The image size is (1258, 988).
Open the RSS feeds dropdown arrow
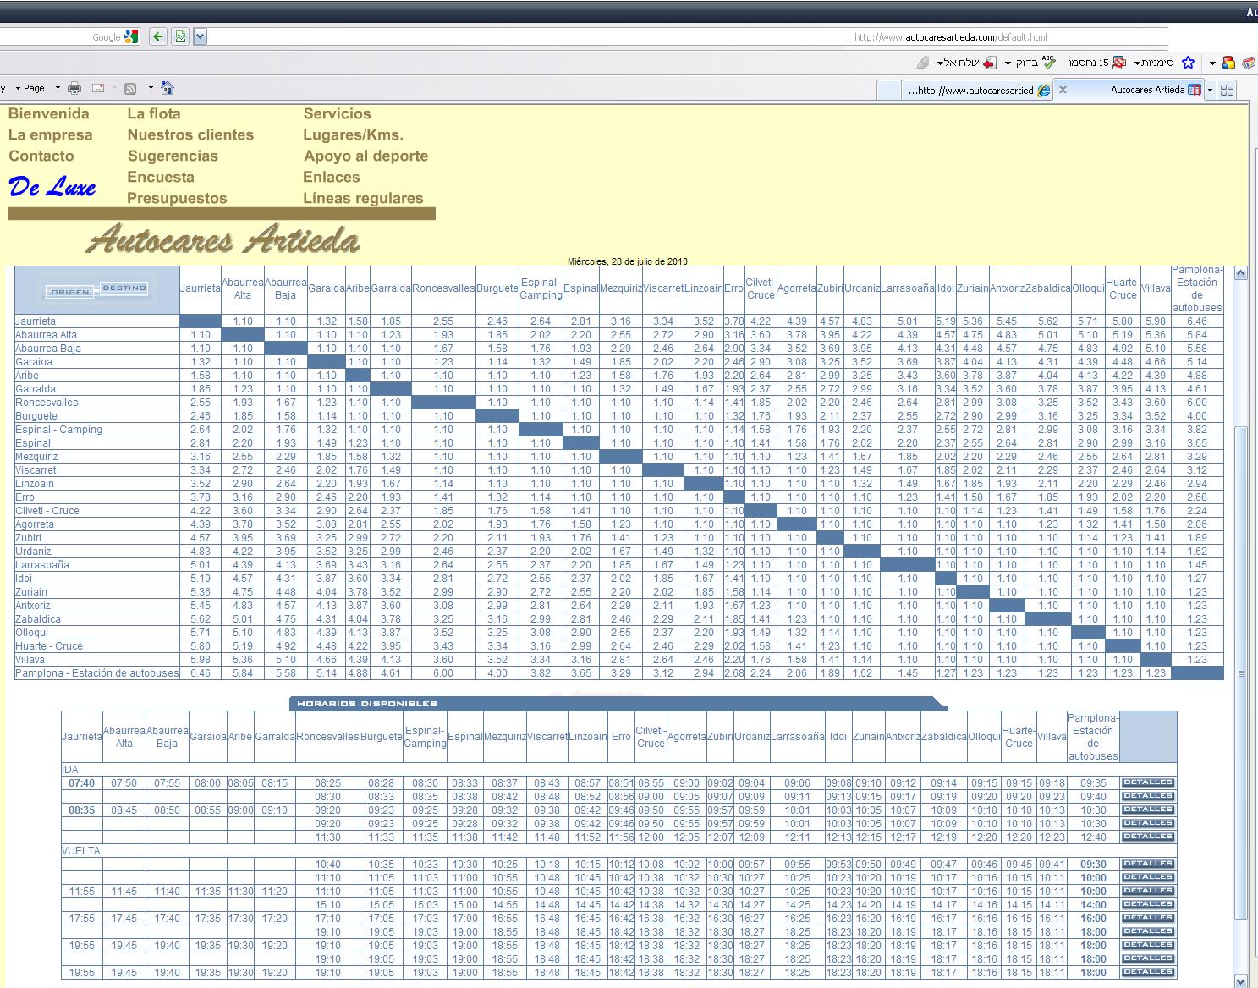(x=151, y=88)
